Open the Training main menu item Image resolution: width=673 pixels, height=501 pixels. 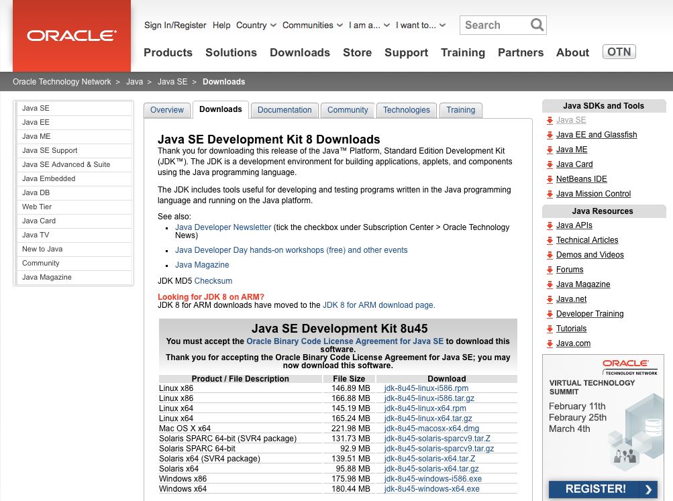click(x=463, y=52)
